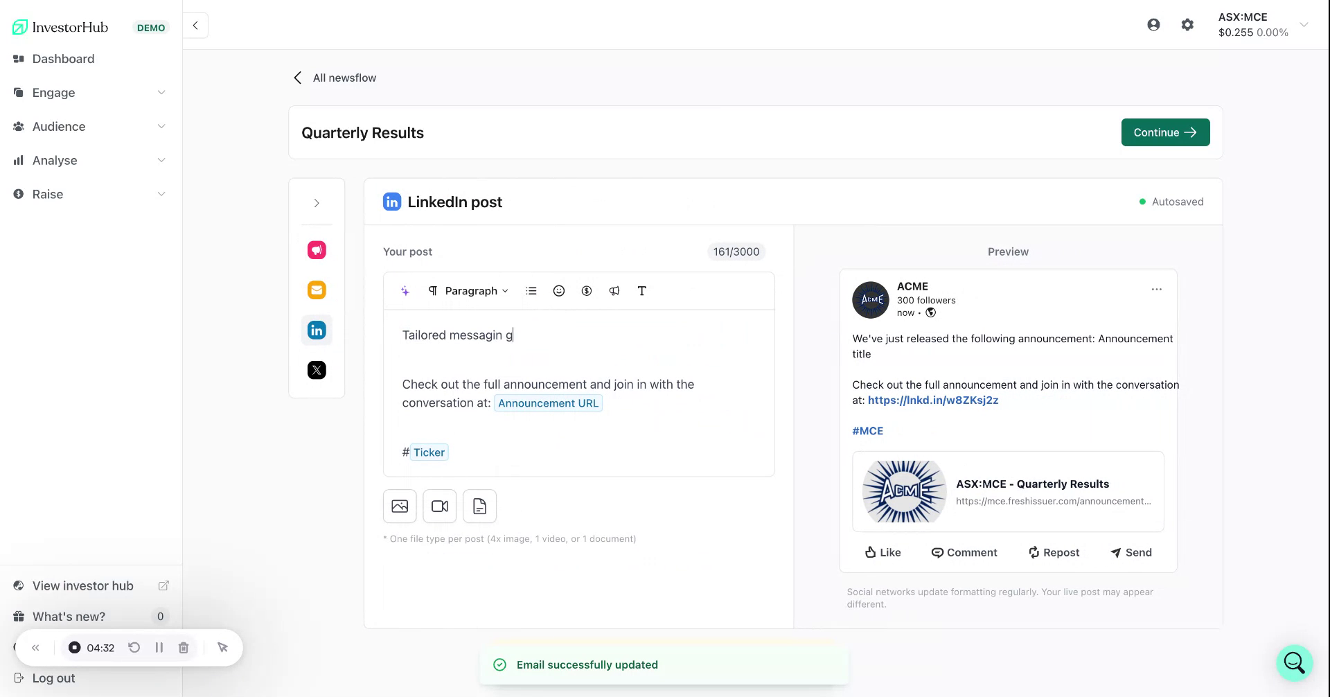Toggle text formatting with the T icon

click(x=642, y=290)
